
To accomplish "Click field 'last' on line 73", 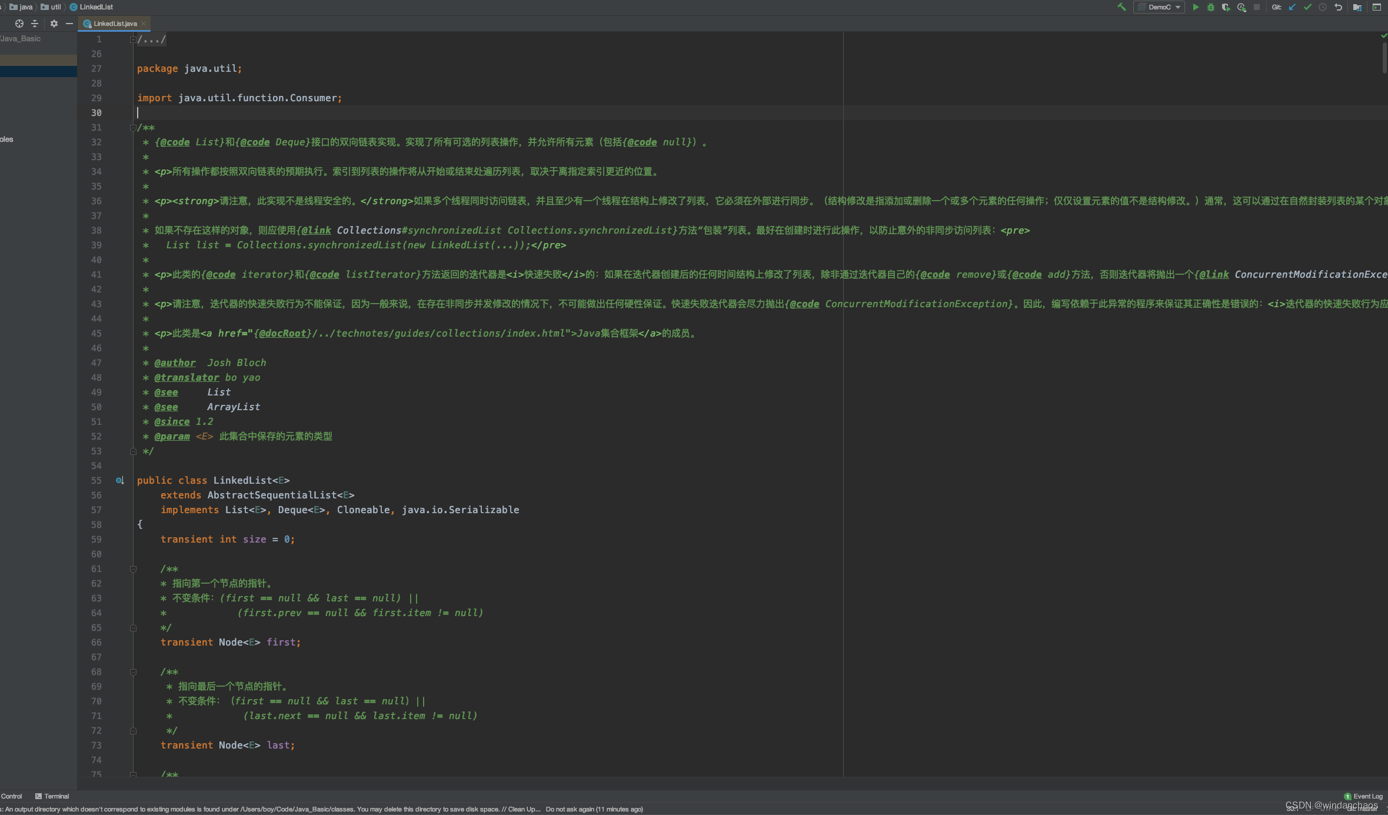I will [x=278, y=746].
